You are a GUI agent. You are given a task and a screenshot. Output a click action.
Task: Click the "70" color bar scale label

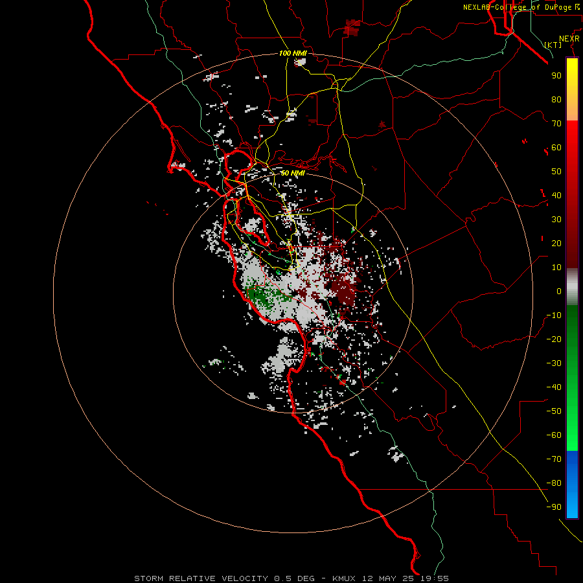pos(556,124)
